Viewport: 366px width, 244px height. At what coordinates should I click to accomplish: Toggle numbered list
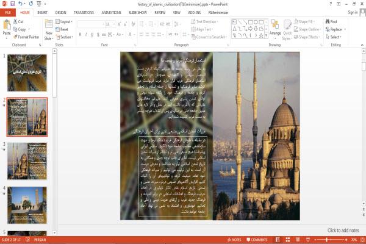pyautogui.click(x=151, y=24)
